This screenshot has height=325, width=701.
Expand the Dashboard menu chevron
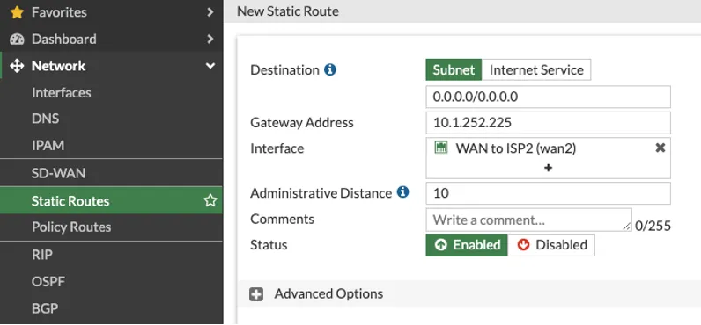tap(210, 40)
